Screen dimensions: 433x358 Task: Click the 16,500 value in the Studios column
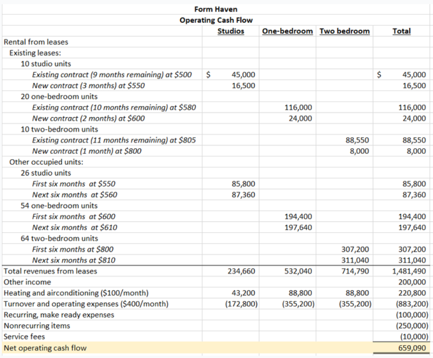pyautogui.click(x=243, y=86)
